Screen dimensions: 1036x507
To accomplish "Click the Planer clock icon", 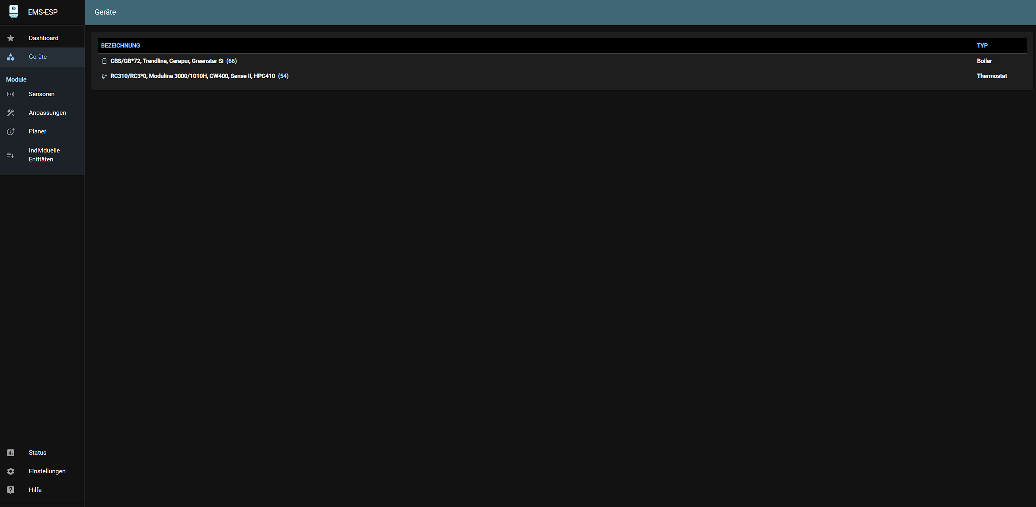I will (x=11, y=131).
